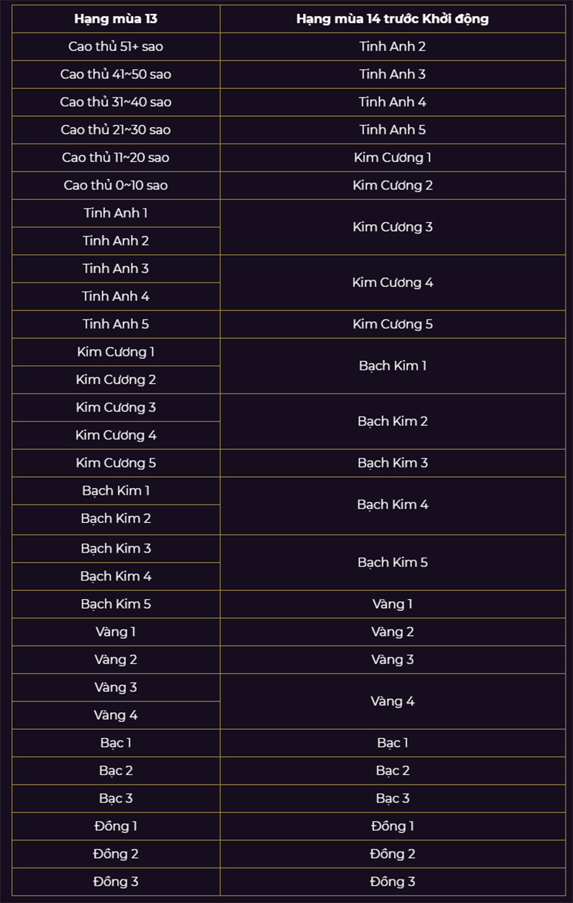
Task: Select the 'Vàng 1' season 14 cell
Action: [393, 604]
